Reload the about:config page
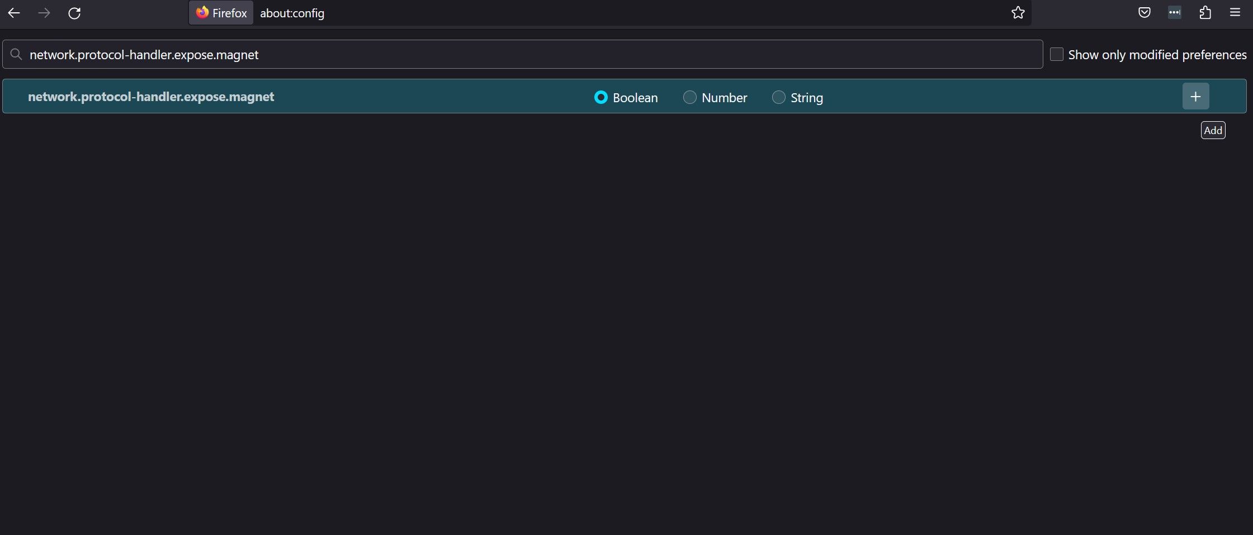This screenshot has width=1253, height=535. [75, 13]
